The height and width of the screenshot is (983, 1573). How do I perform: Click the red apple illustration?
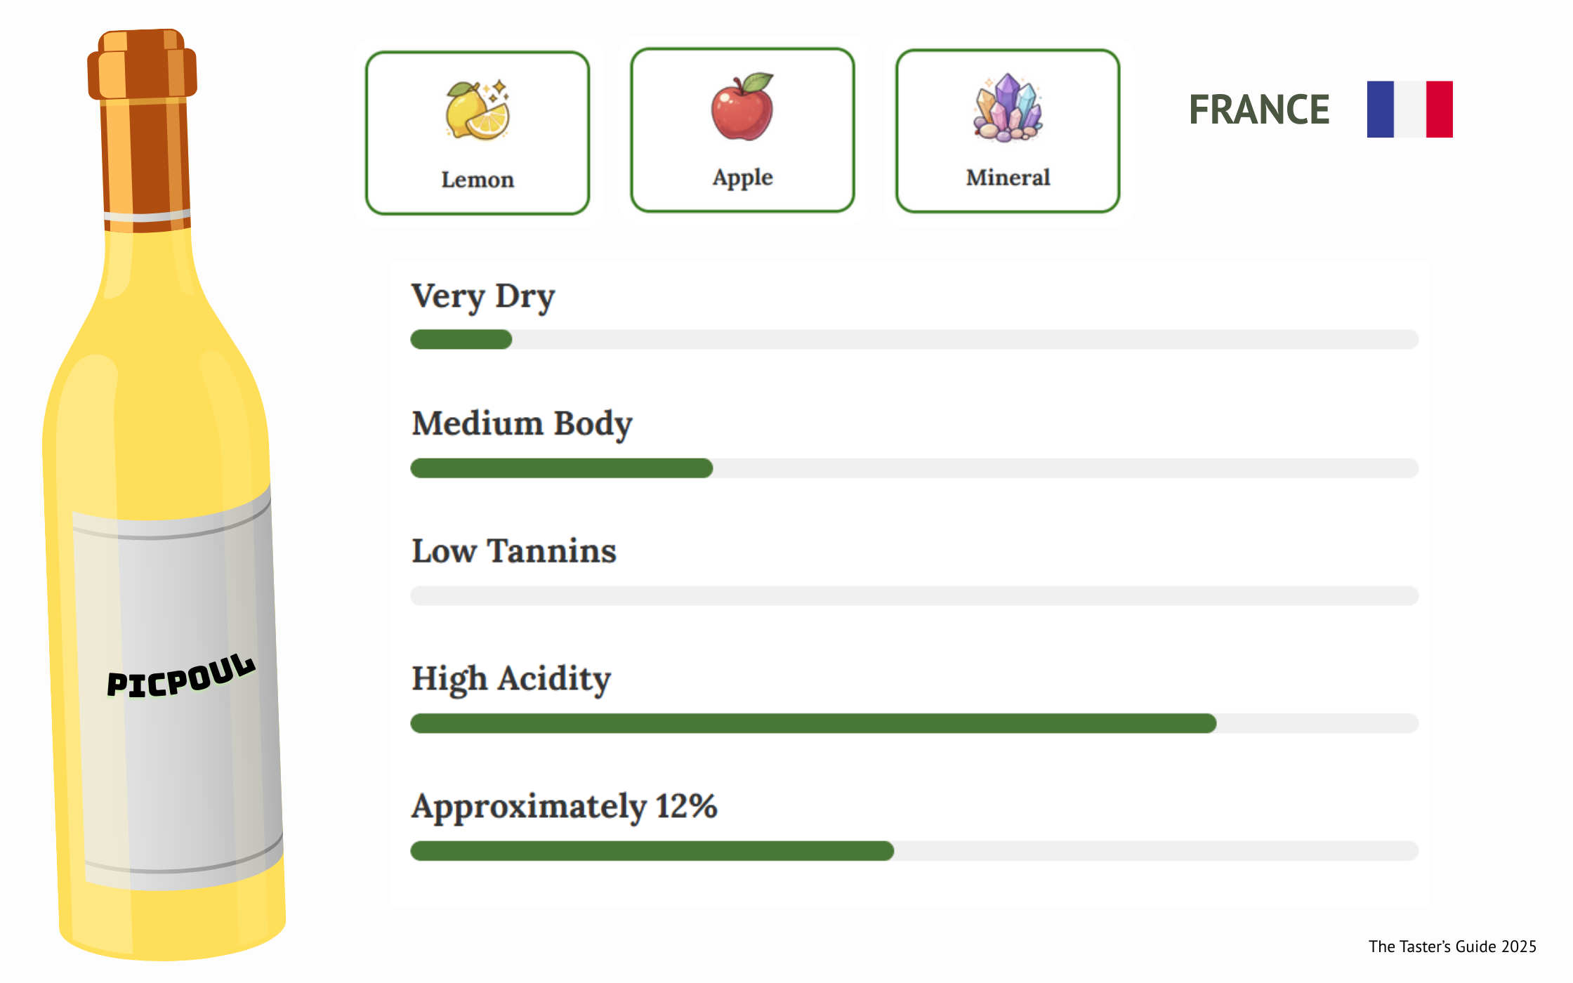[x=742, y=107]
